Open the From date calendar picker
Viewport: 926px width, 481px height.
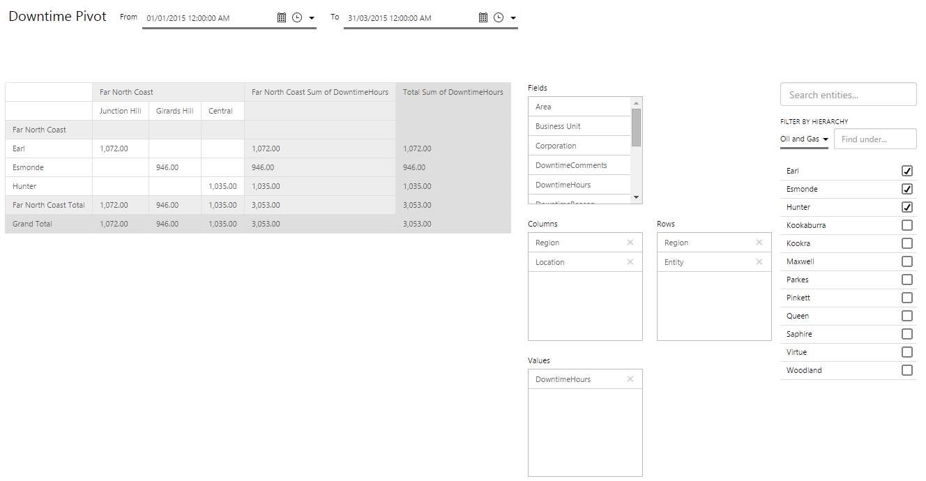(x=282, y=18)
